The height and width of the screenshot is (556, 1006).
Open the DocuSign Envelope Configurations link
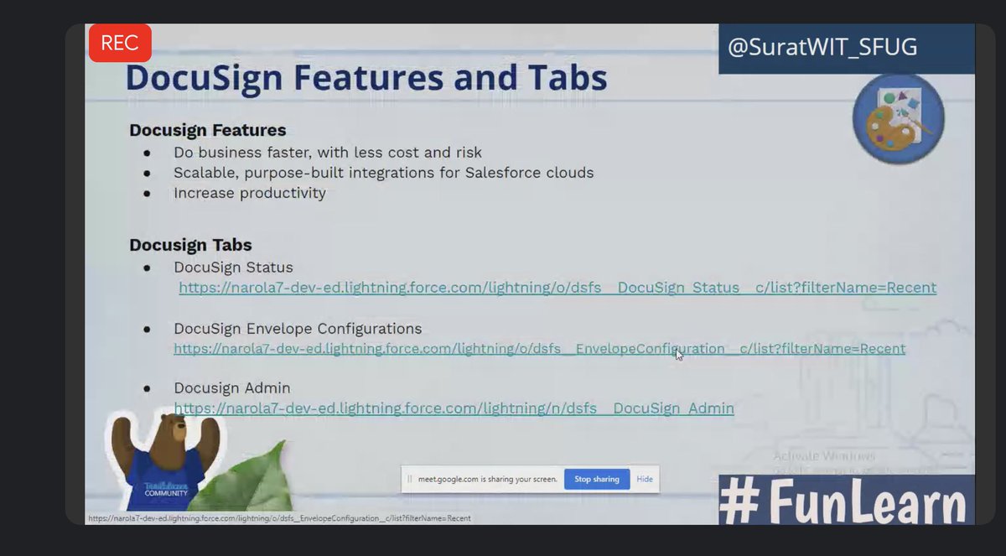(x=538, y=348)
